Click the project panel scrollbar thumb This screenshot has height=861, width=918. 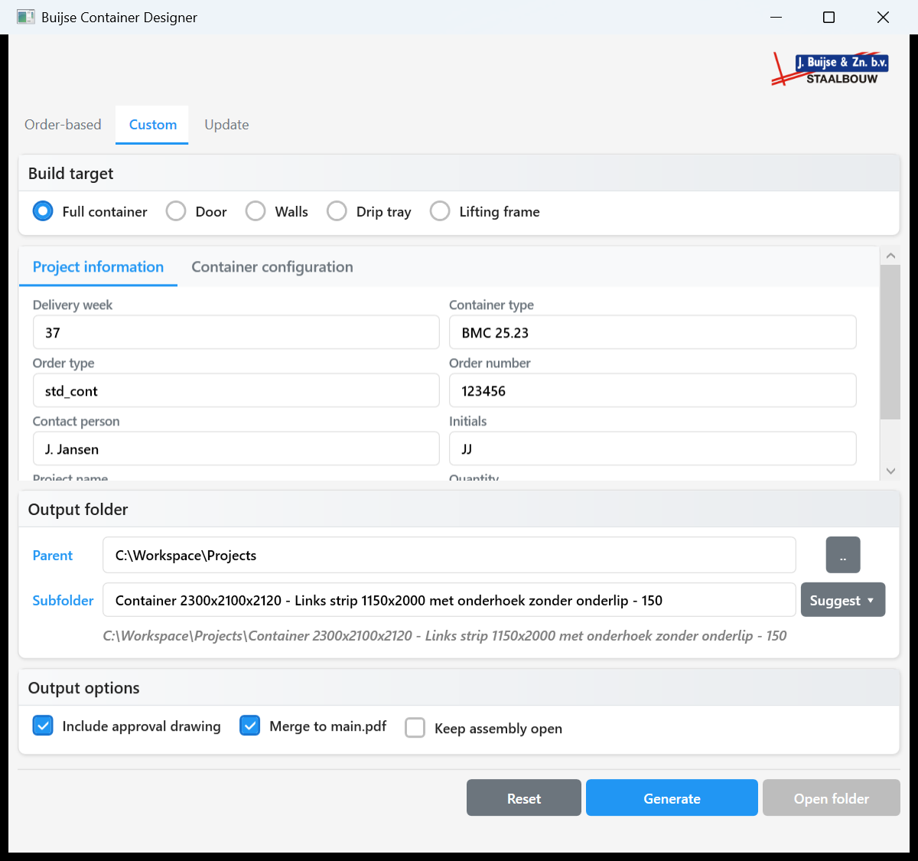click(890, 342)
